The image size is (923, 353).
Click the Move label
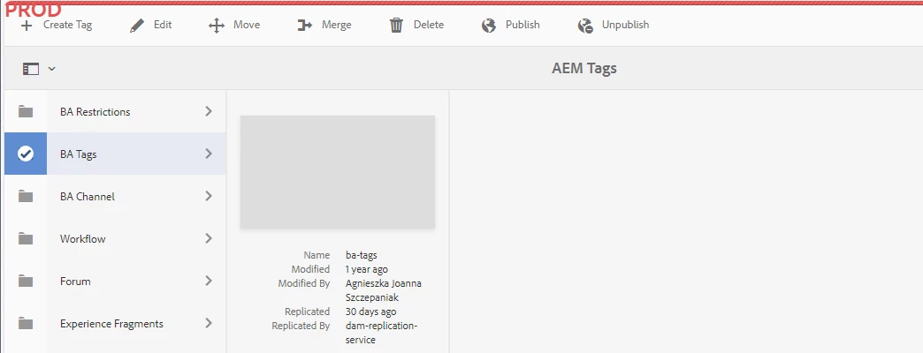pos(247,25)
